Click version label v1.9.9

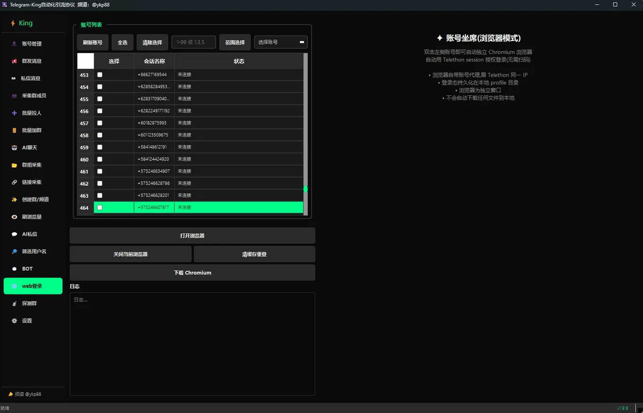click(x=622, y=408)
